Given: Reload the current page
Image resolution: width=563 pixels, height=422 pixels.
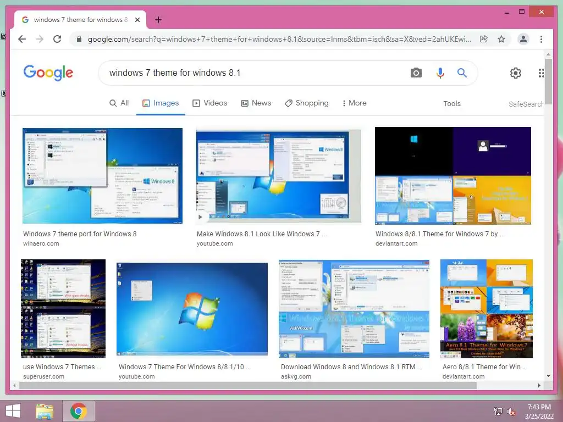Looking at the screenshot, I should 57,39.
